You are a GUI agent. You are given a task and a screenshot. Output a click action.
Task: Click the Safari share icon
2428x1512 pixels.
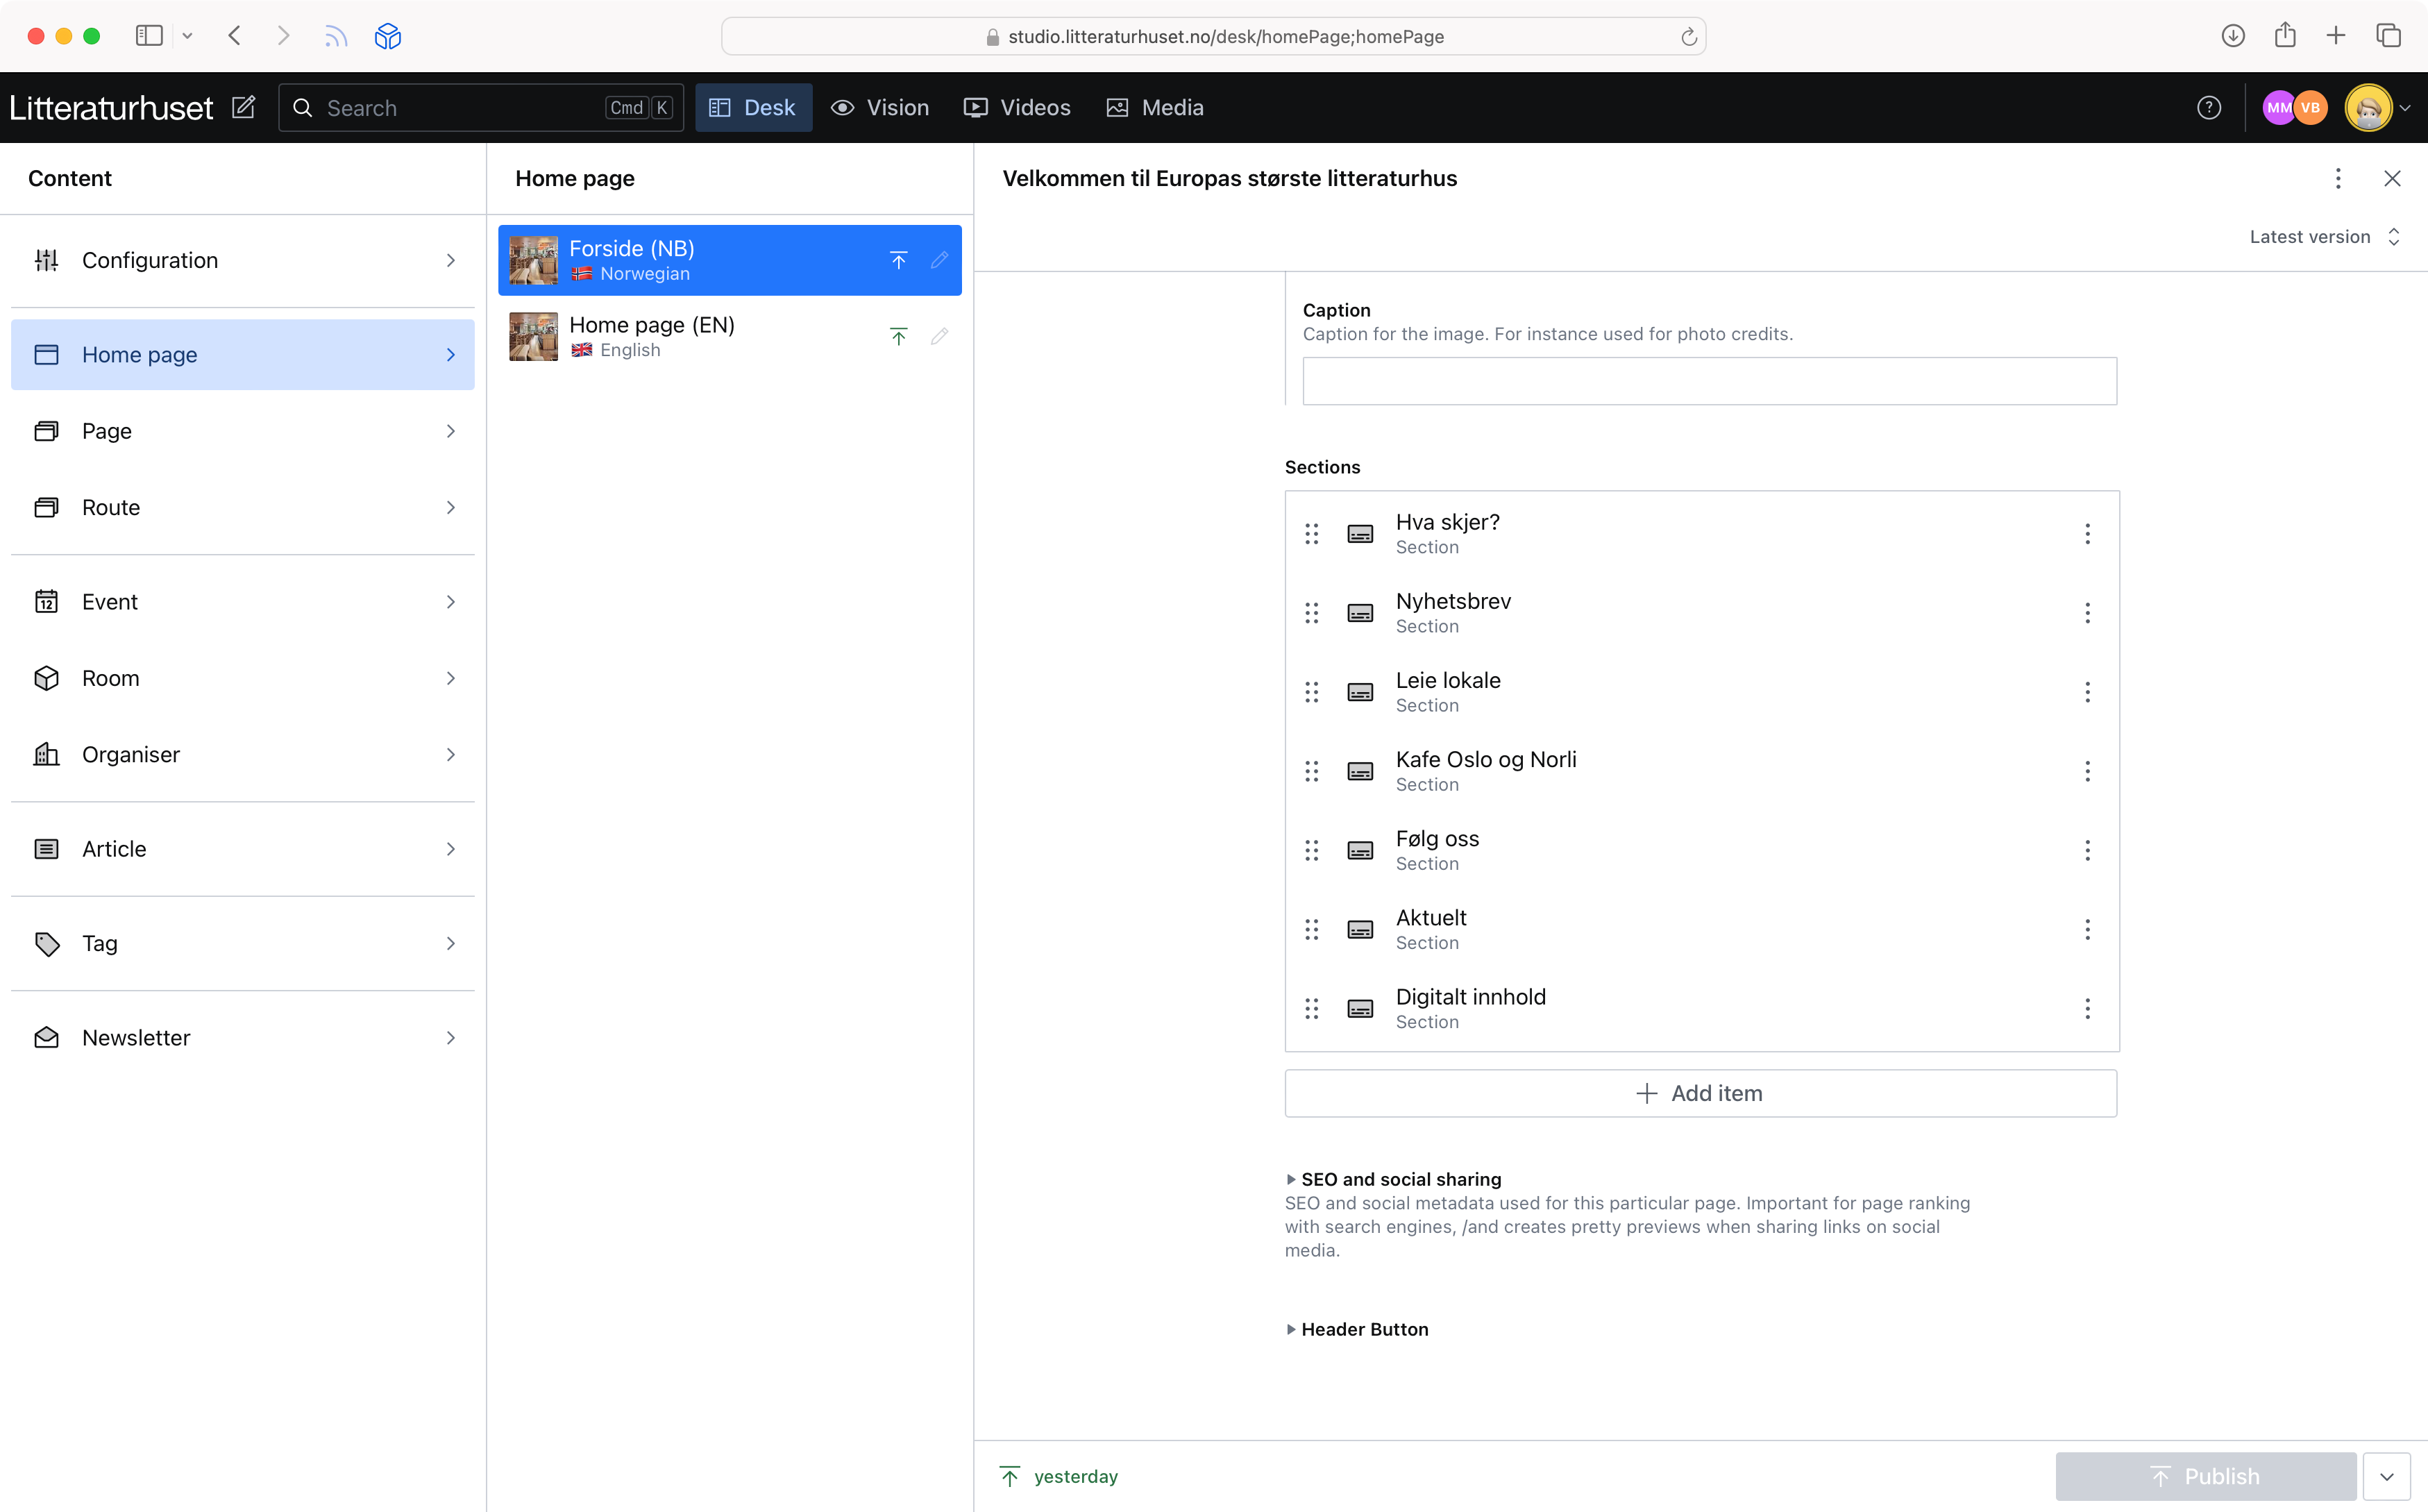pos(2284,36)
